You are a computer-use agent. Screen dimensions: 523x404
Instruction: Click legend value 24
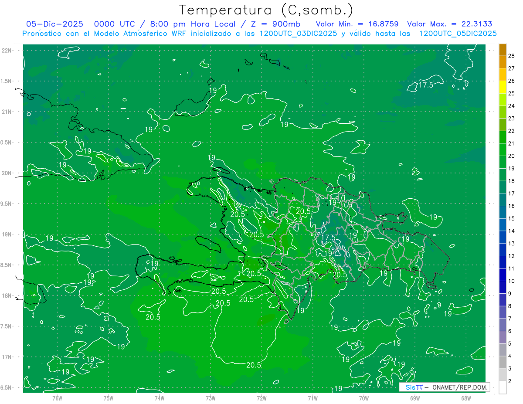tap(511, 105)
